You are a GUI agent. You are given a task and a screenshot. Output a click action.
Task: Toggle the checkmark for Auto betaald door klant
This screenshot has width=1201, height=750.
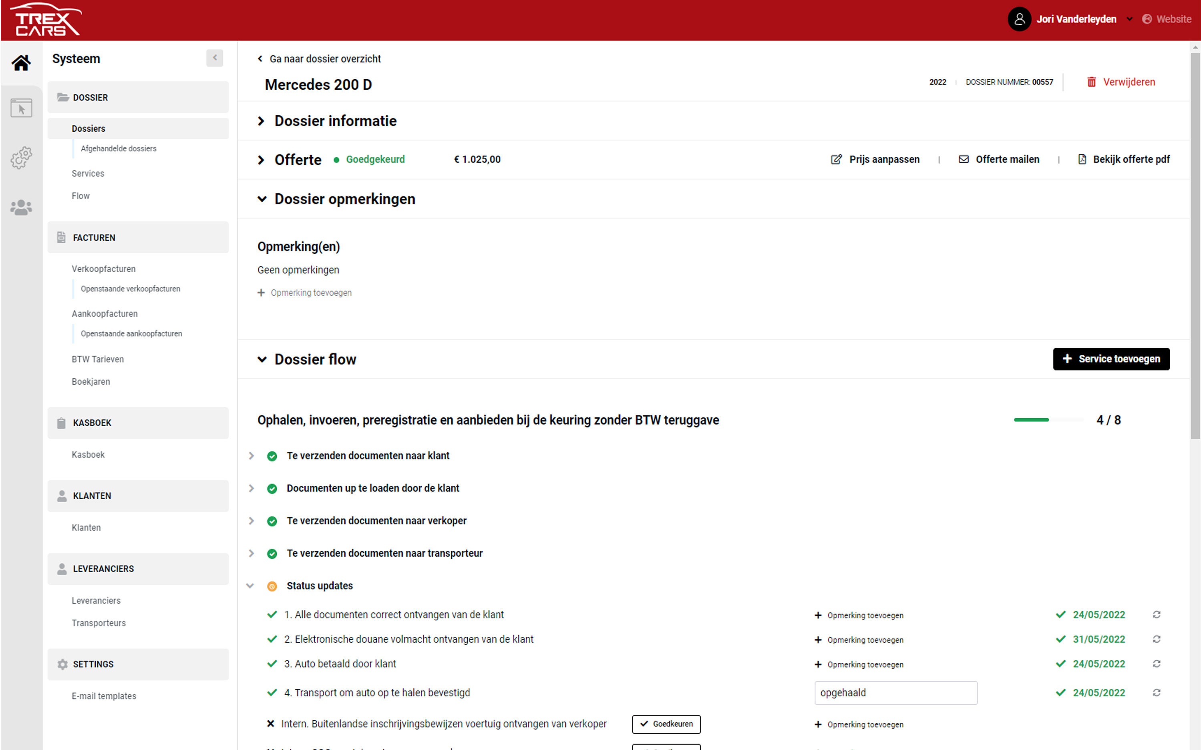tap(272, 664)
